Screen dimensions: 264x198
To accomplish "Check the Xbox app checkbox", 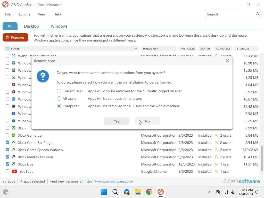I will point(7,128).
